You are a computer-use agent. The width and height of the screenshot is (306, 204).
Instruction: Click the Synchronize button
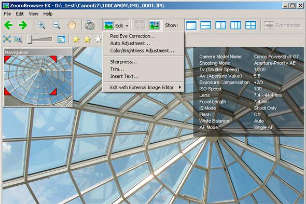tap(282, 25)
